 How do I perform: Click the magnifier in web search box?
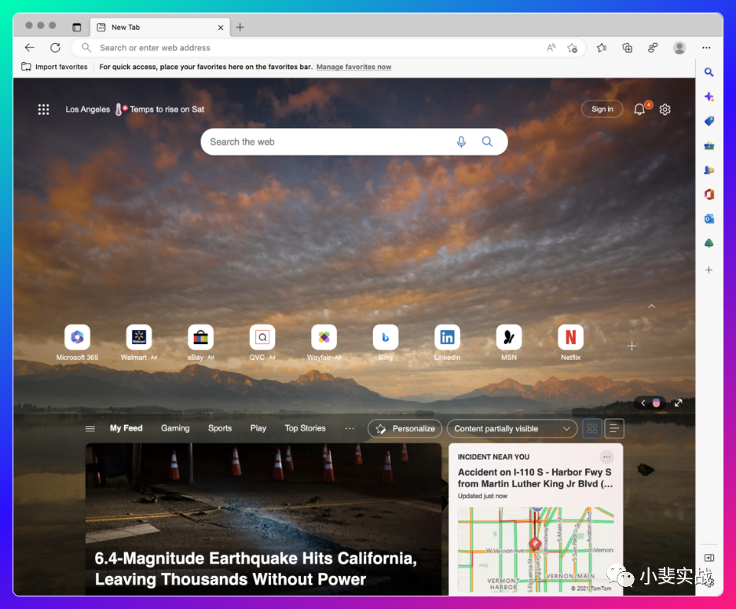click(487, 141)
